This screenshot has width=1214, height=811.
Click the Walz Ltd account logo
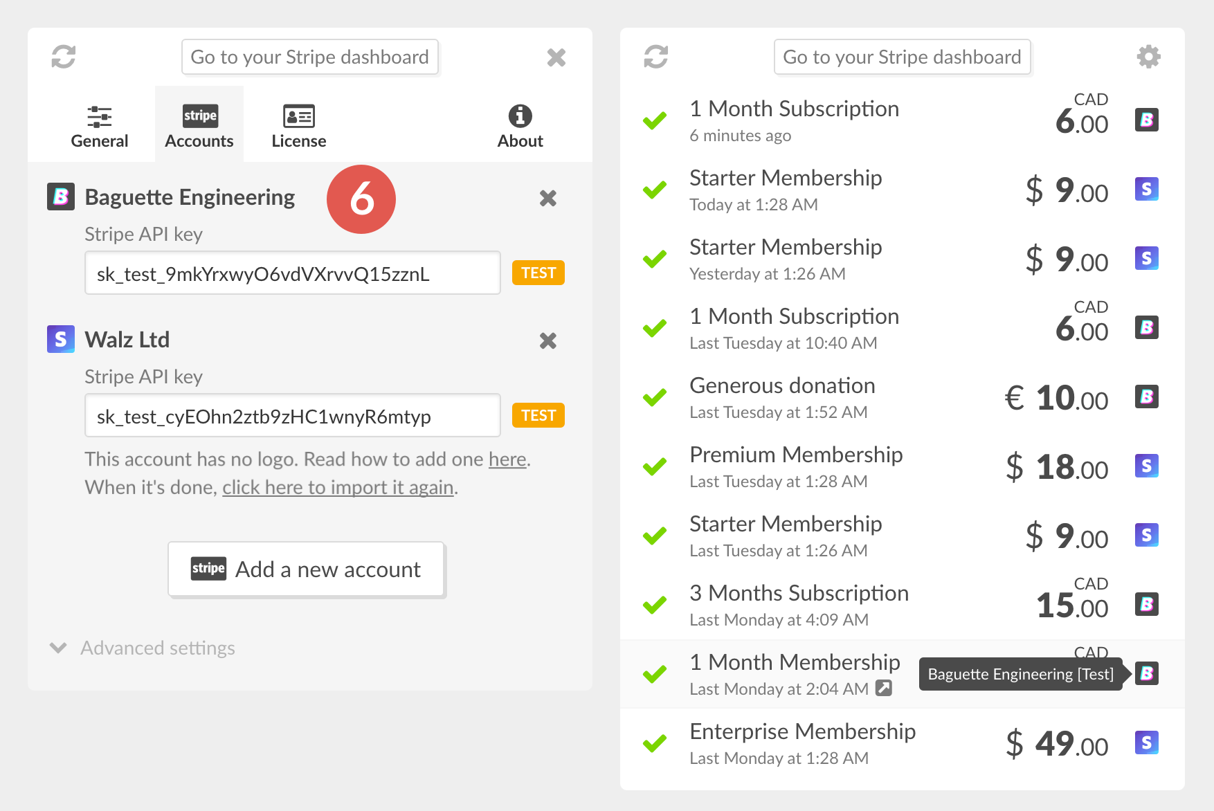click(x=61, y=339)
